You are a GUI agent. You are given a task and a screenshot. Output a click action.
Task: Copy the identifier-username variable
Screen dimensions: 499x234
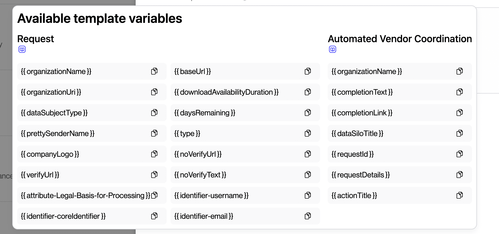308,195
